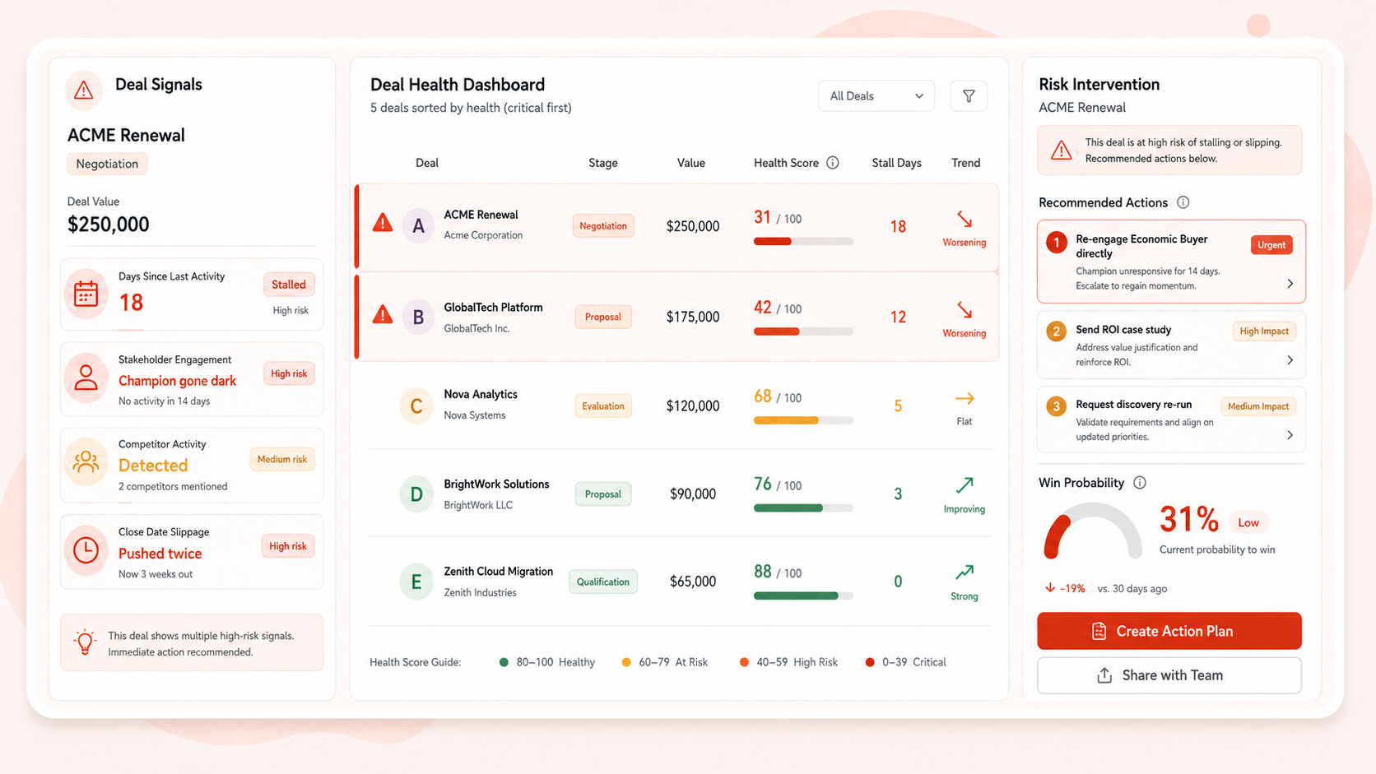The image size is (1376, 774).
Task: Sort by the Stage column header
Action: pyautogui.click(x=603, y=163)
